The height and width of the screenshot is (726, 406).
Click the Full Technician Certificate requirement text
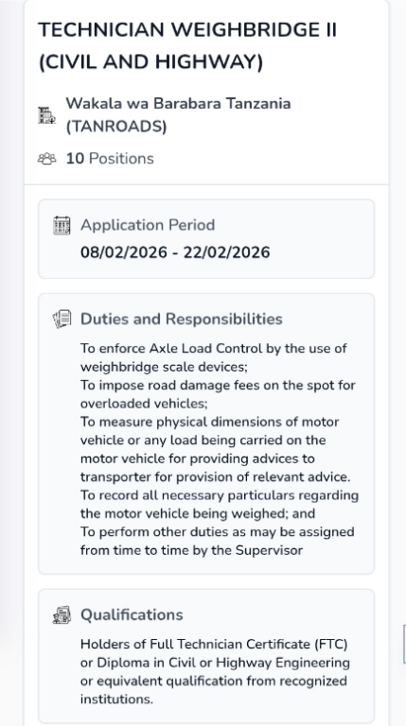point(215,671)
